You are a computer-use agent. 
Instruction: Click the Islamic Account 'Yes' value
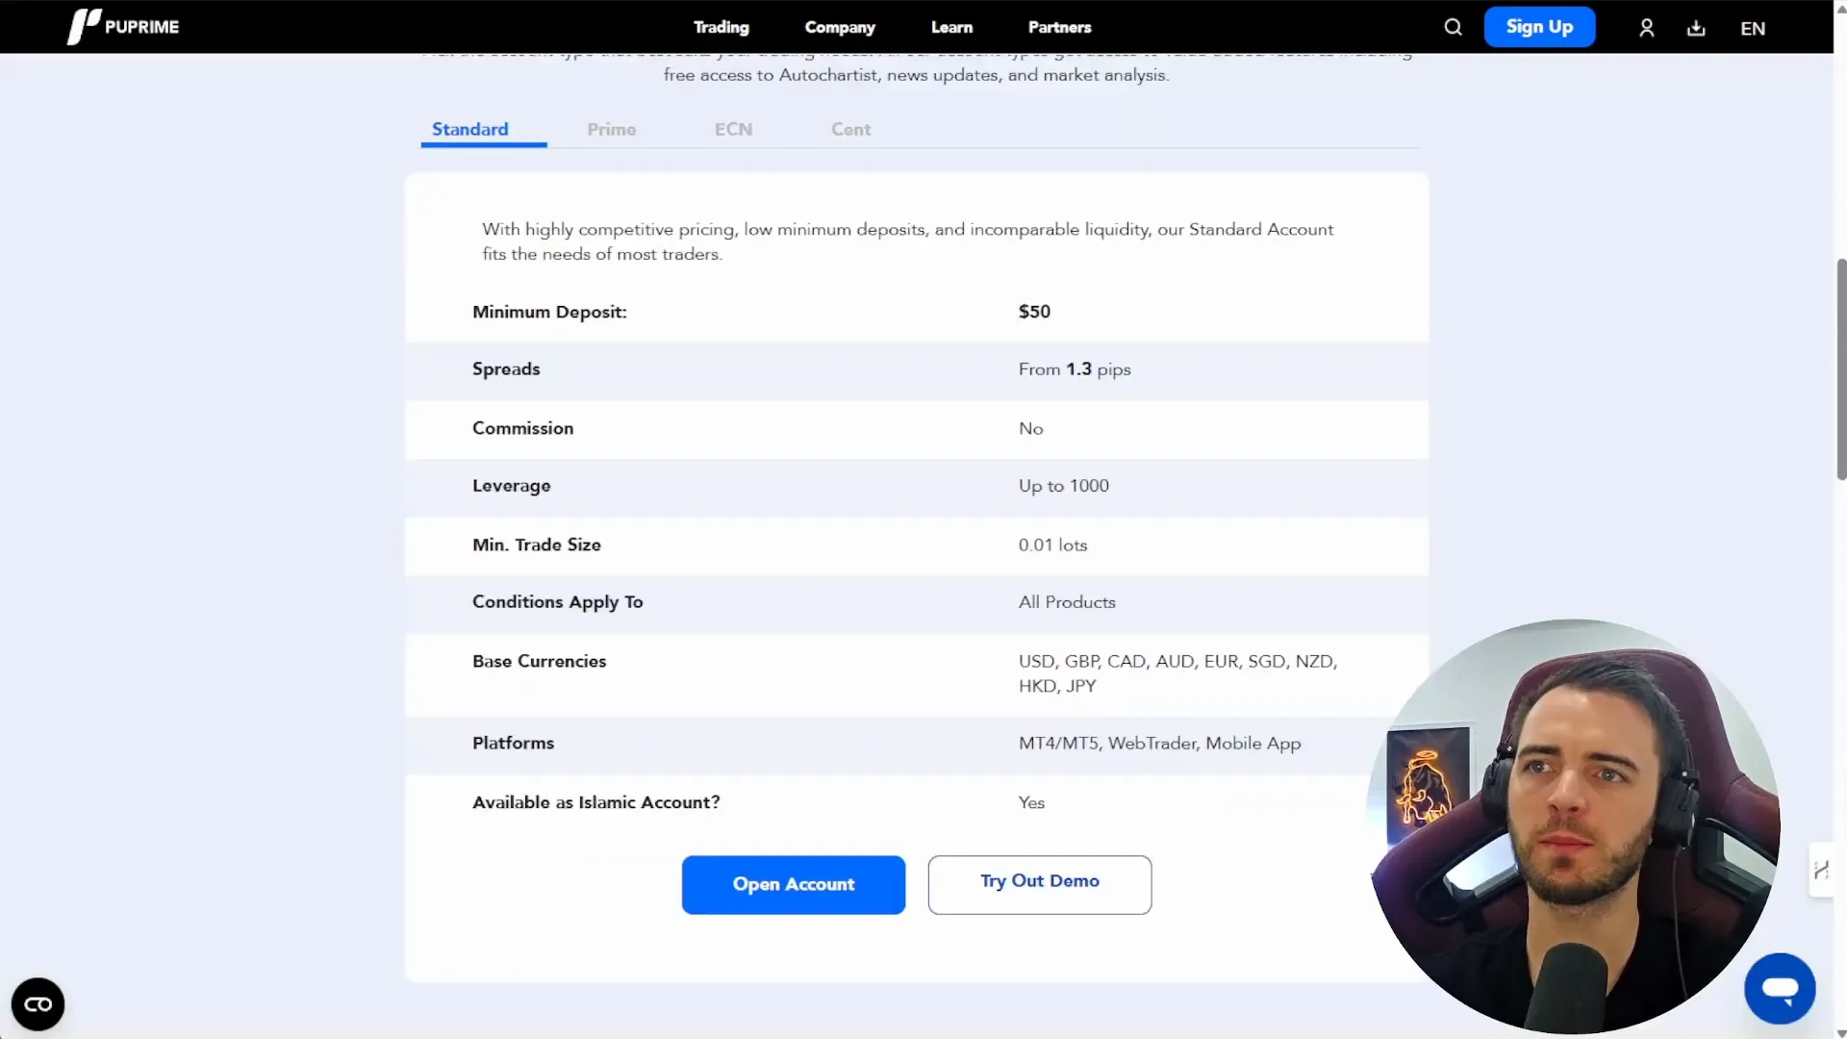click(x=1031, y=802)
